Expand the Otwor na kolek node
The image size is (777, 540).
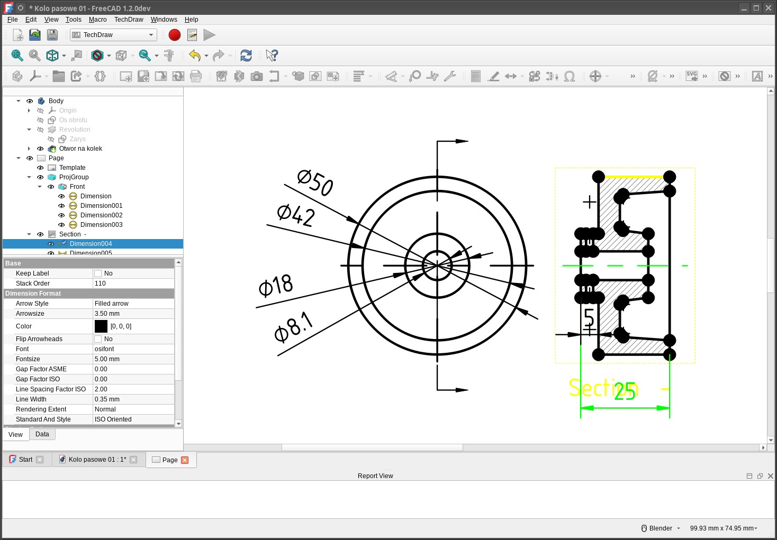29,149
